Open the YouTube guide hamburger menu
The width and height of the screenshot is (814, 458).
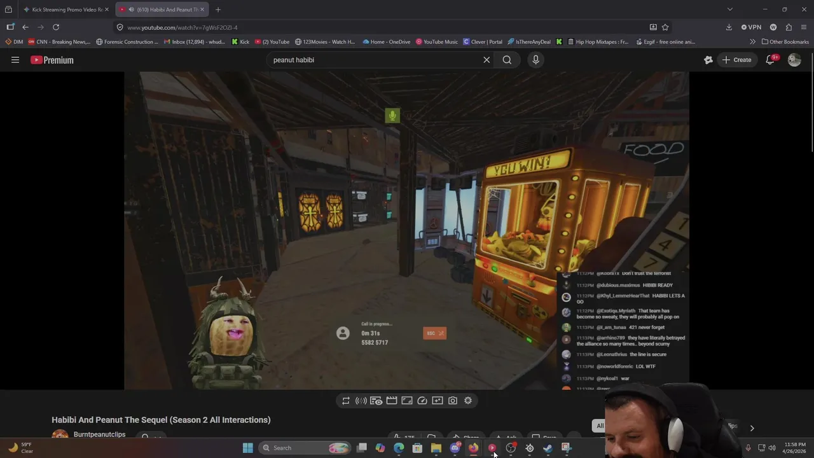(x=15, y=60)
